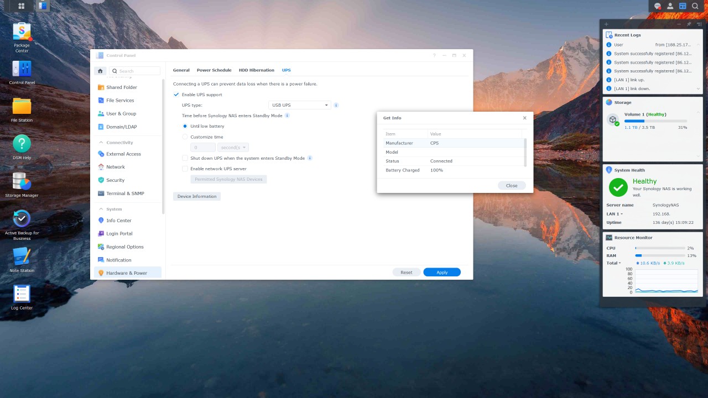
Task: Select the Customize time radio button
Action: pos(185,137)
